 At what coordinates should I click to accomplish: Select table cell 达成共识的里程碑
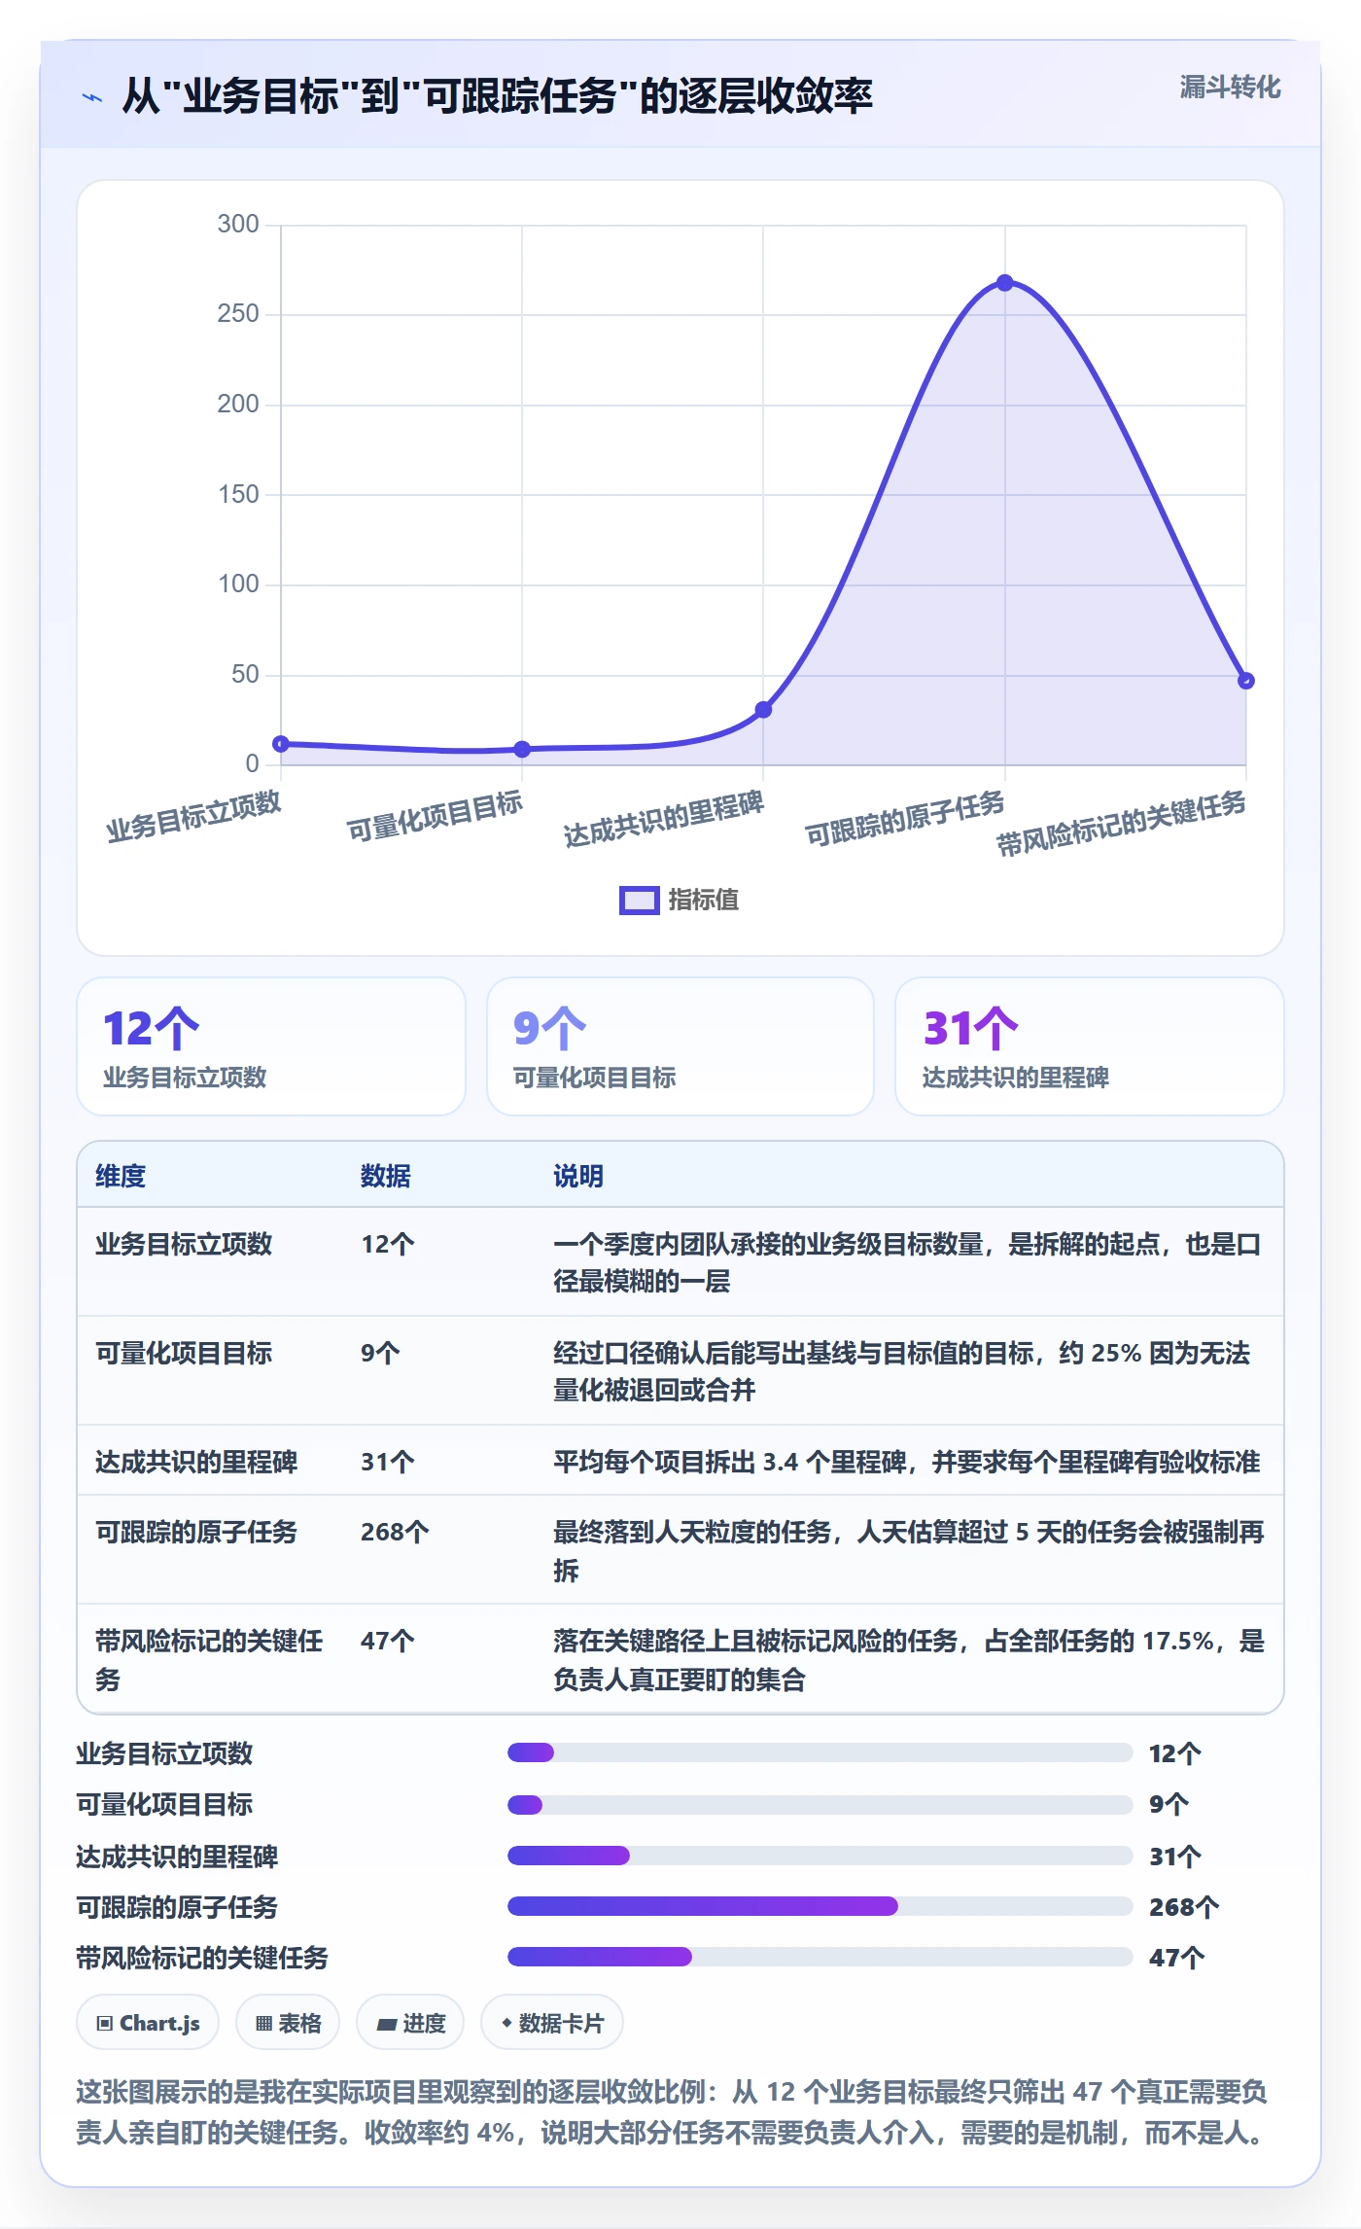click(196, 1462)
